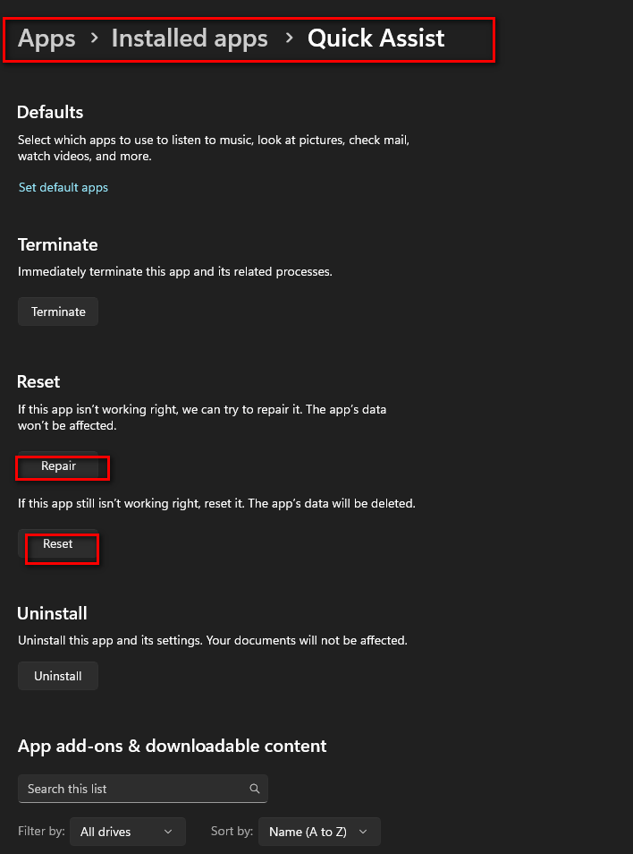The width and height of the screenshot is (633, 854).
Task: Click the chevron after Apps breadcrumb
Action: coord(94,38)
